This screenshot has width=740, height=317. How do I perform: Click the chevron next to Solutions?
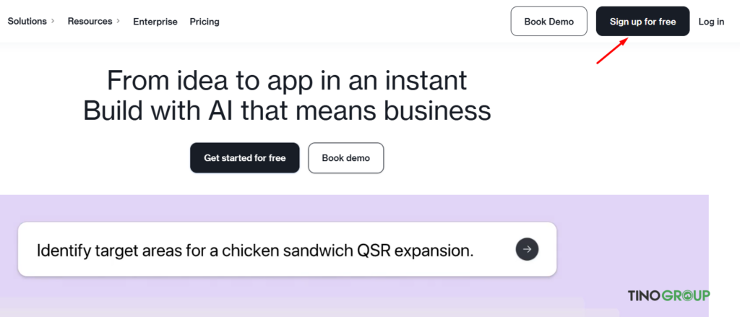click(x=52, y=22)
